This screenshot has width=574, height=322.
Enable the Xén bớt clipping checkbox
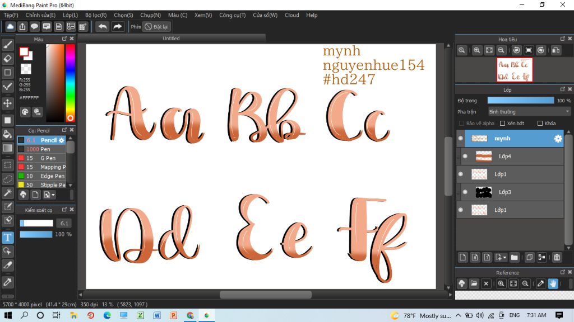click(503, 124)
